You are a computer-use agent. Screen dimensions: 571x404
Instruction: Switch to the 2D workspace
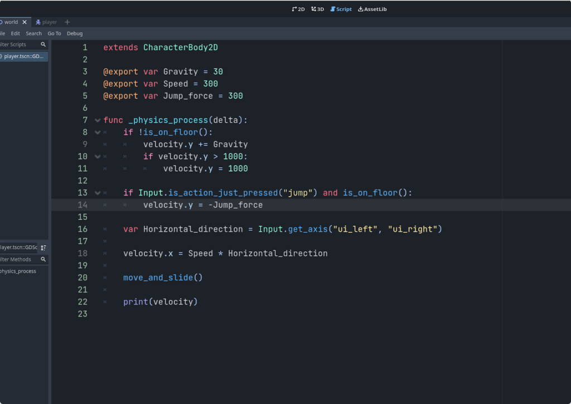[298, 9]
